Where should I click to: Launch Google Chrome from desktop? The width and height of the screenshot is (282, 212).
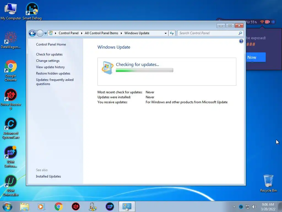(x=10, y=70)
